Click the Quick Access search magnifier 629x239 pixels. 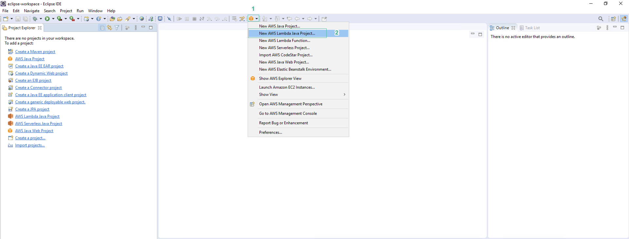(x=600, y=19)
